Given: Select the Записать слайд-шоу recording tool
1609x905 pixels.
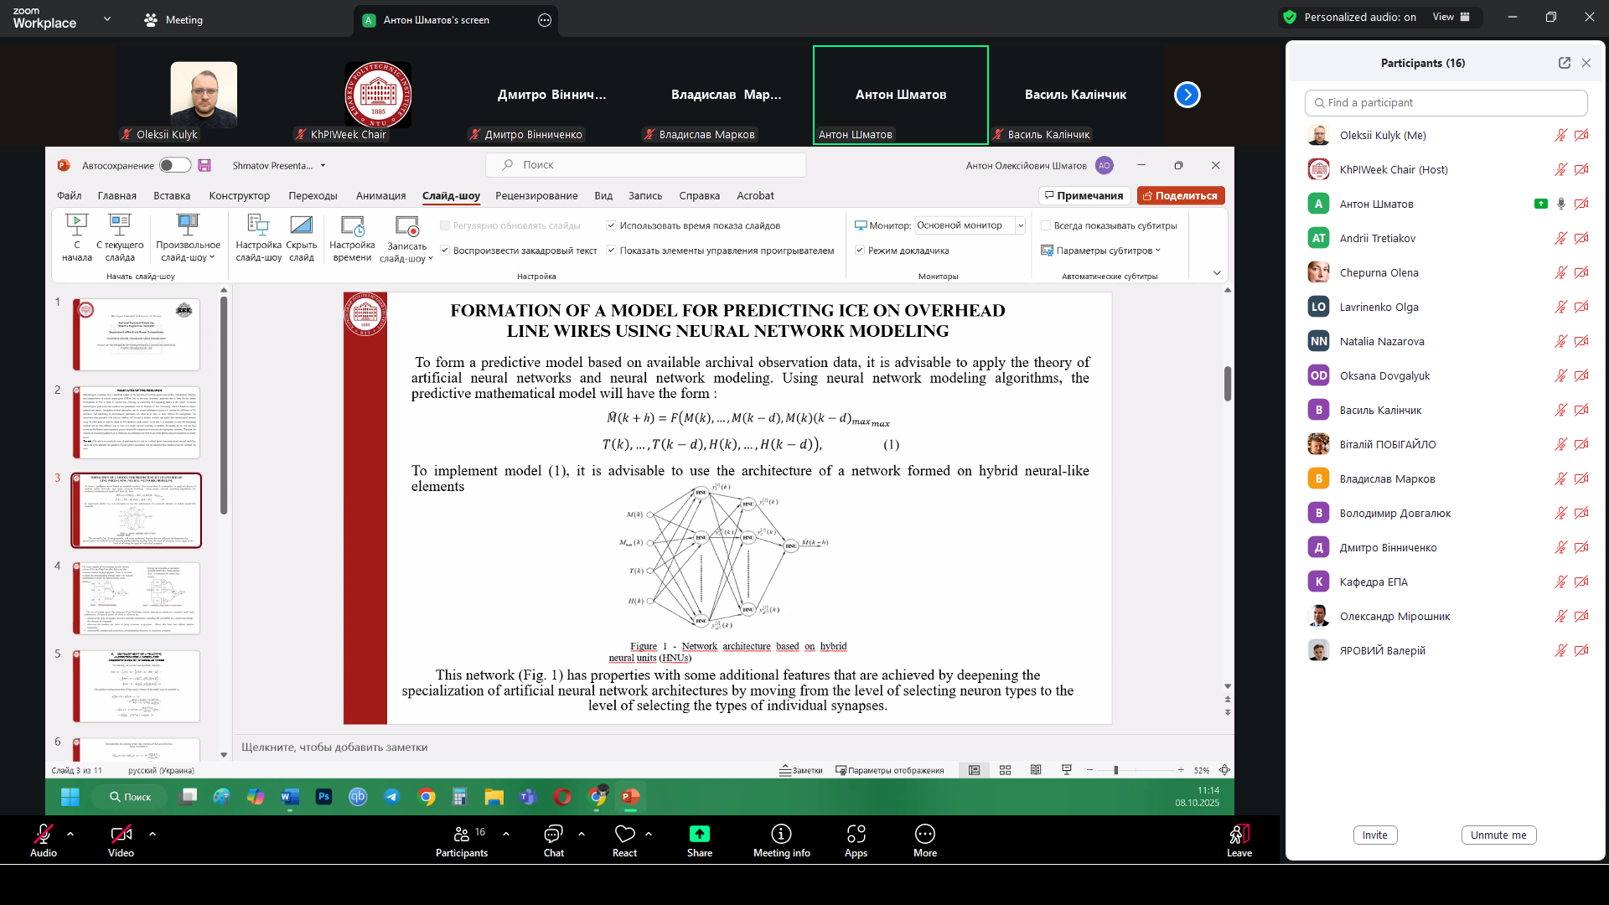Looking at the screenshot, I should click(x=406, y=237).
